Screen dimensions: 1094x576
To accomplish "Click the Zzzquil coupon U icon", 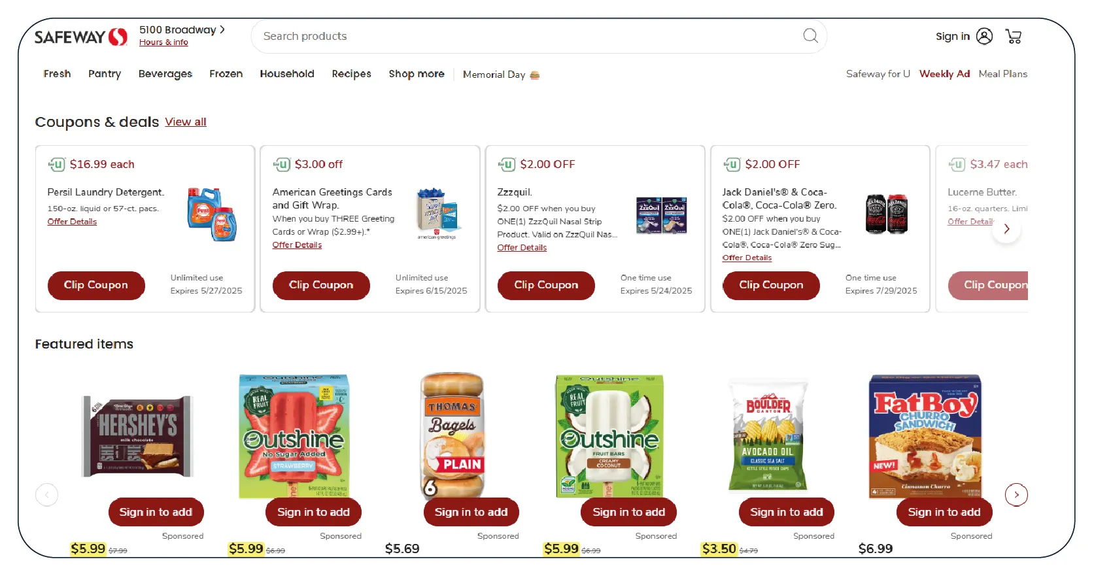I will 507,164.
